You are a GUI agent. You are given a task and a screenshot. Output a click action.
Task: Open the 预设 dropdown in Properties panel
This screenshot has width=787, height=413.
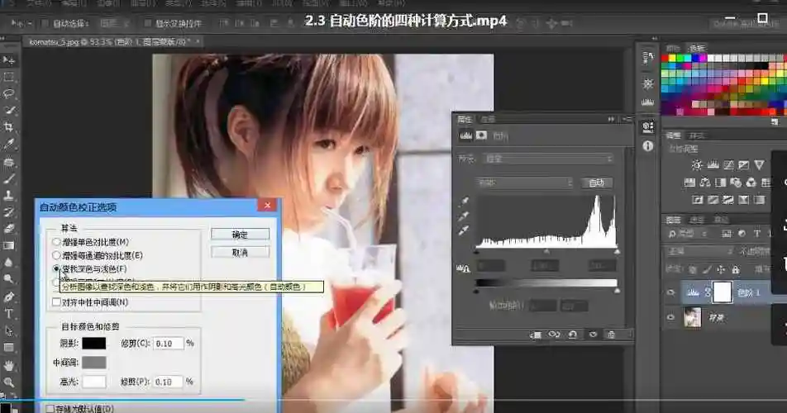pos(548,159)
